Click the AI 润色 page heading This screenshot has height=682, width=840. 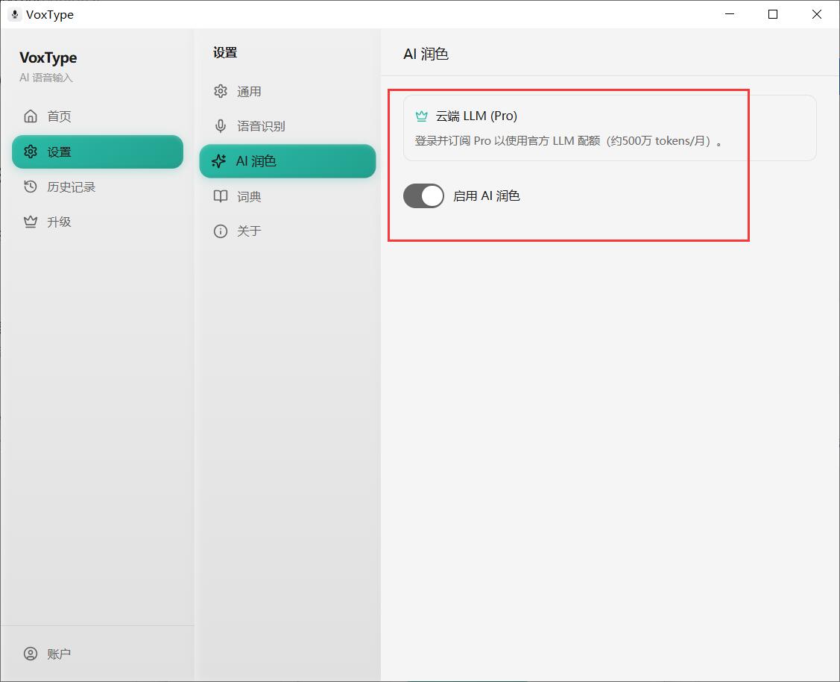426,54
